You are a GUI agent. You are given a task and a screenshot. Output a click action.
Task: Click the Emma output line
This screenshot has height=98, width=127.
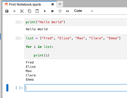click(x=30, y=80)
